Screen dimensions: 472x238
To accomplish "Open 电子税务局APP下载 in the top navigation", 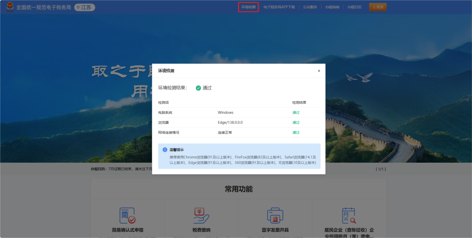I will point(279,7).
